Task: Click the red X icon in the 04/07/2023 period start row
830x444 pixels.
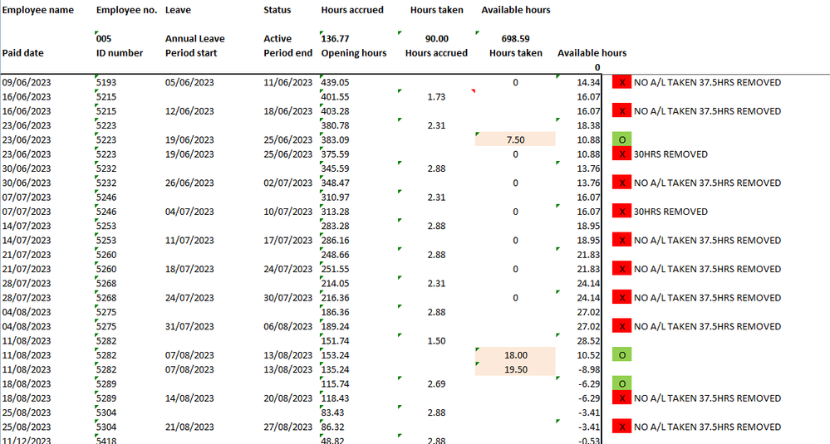Action: pos(621,212)
